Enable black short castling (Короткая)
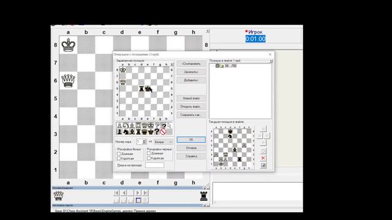Image resolution: width=392 pixels, height=220 pixels. pos(149,158)
